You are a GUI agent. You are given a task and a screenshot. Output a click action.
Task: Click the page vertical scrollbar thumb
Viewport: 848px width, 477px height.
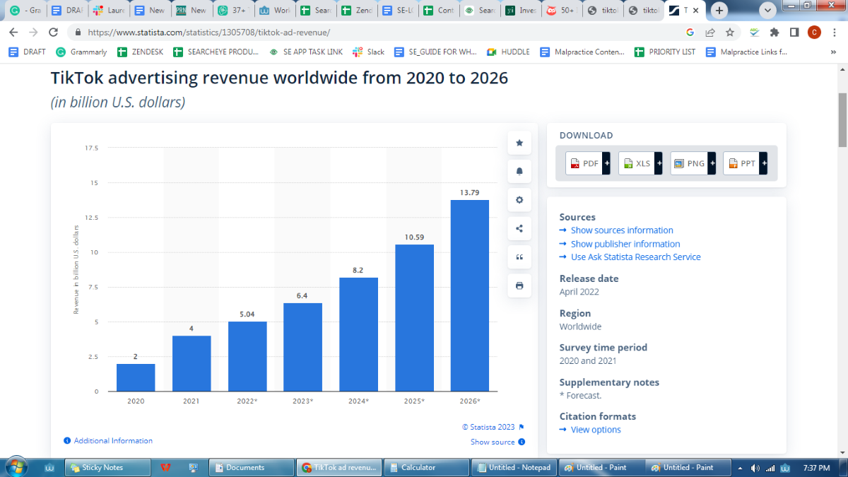coord(842,119)
